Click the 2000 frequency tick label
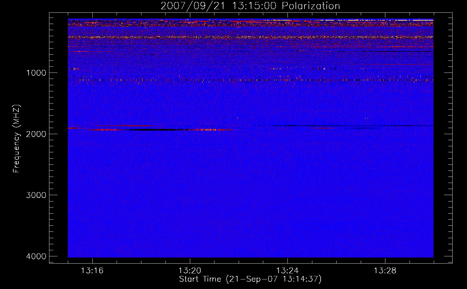Image resolution: width=467 pixels, height=289 pixels. (36, 134)
